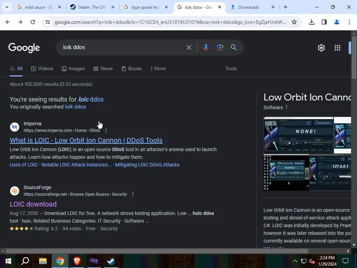Switch to Videos results

click(x=42, y=69)
